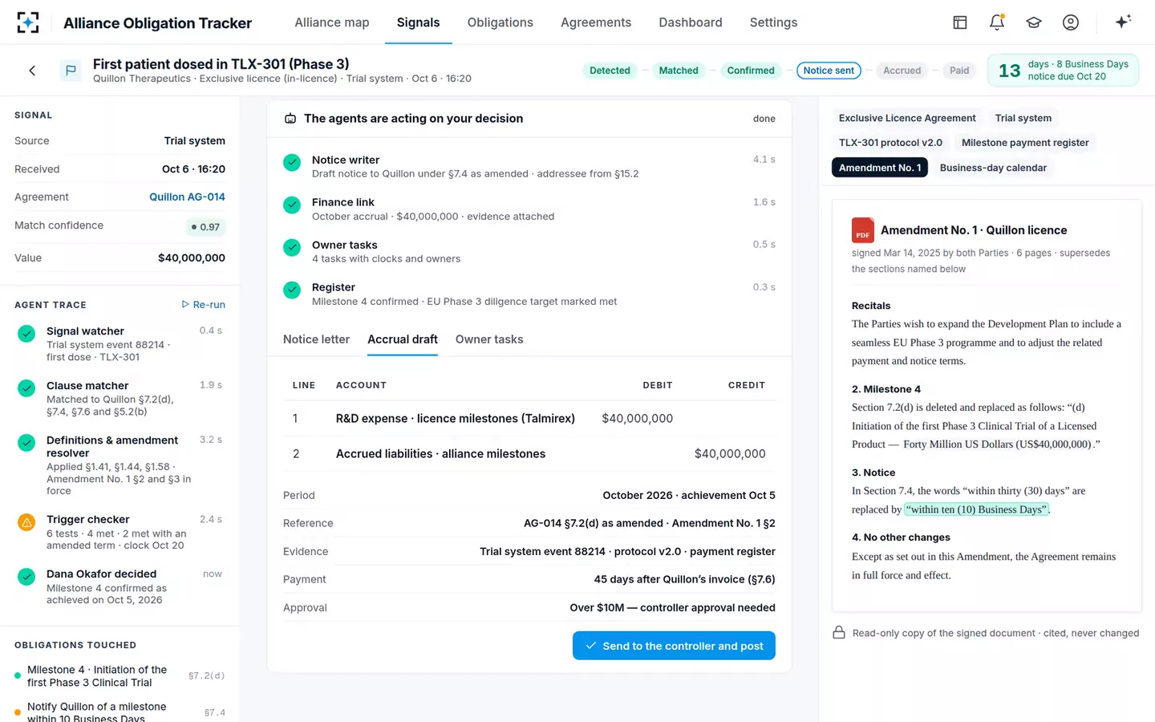Click the "45 days after Quillon's invoice" payment value
1155x722 pixels.
(x=684, y=579)
